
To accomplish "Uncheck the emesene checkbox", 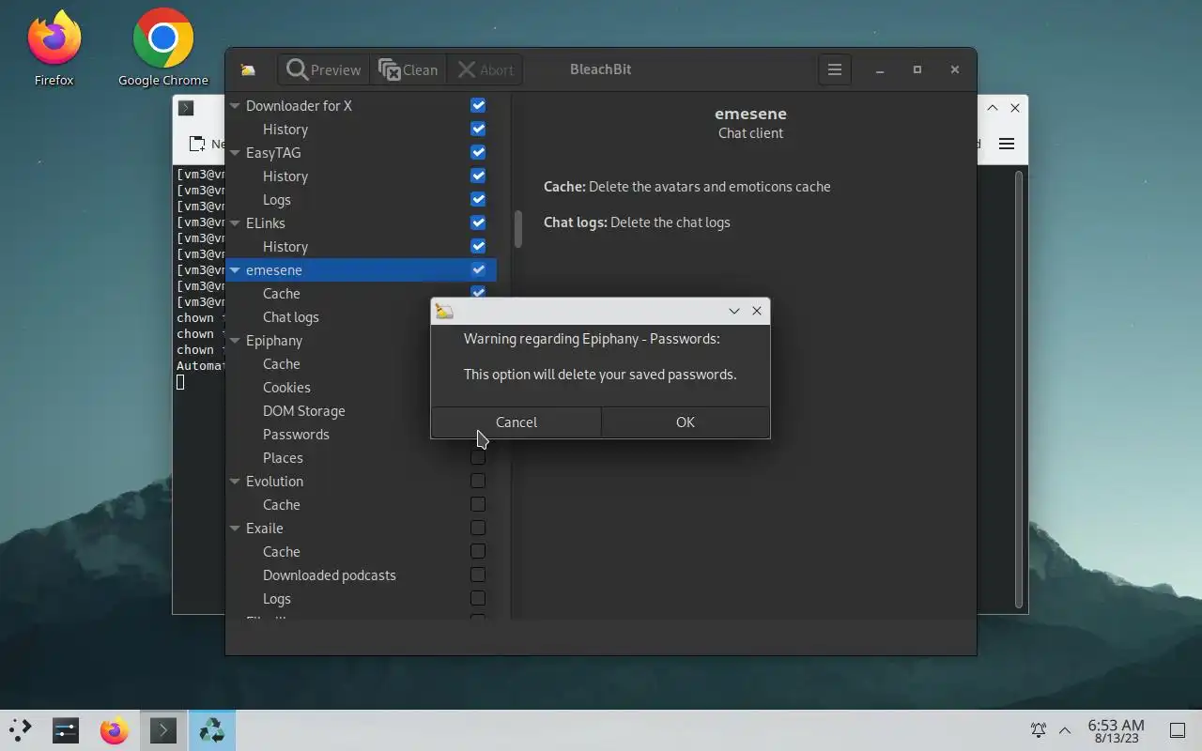I will 478,269.
